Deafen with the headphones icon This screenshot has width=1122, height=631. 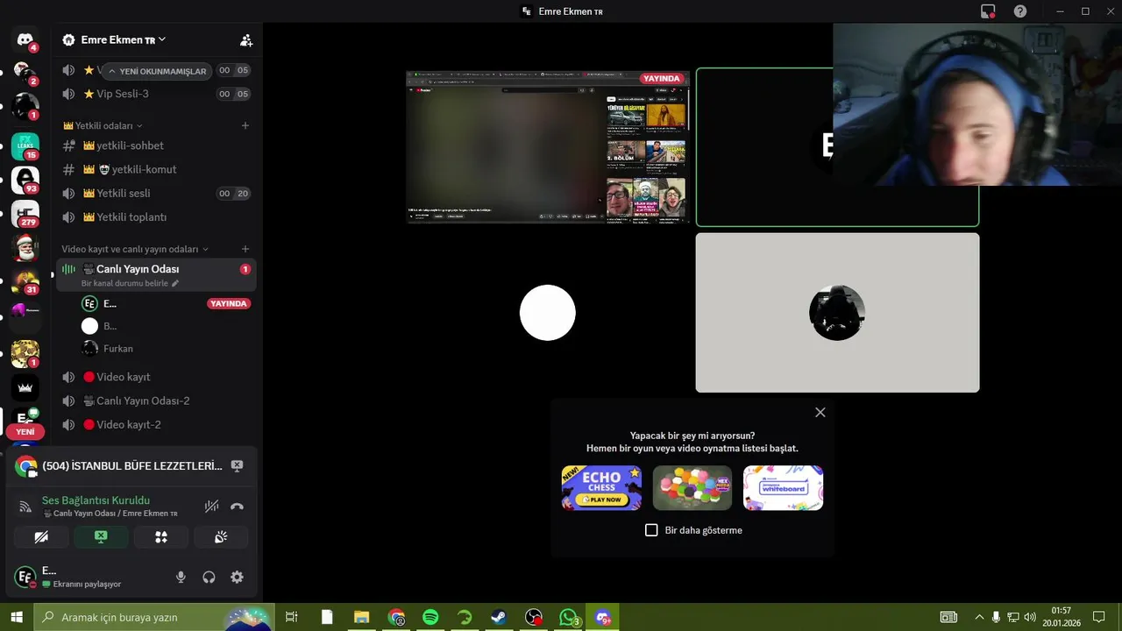(209, 578)
